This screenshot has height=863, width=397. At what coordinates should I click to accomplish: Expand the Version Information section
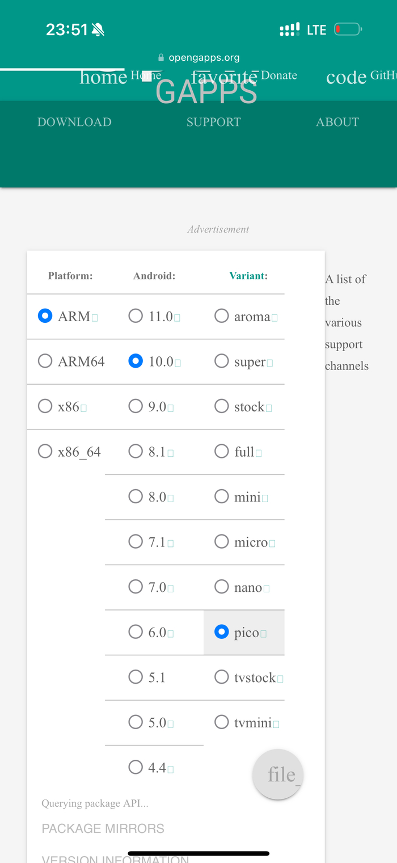click(115, 858)
